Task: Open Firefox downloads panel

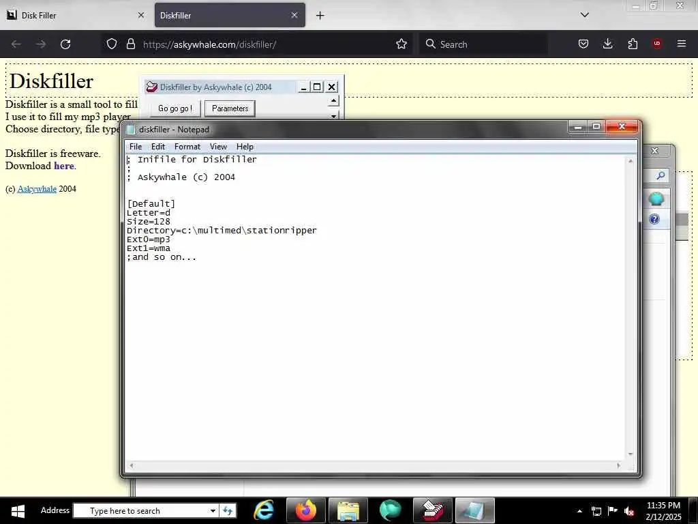Action: coord(607,44)
